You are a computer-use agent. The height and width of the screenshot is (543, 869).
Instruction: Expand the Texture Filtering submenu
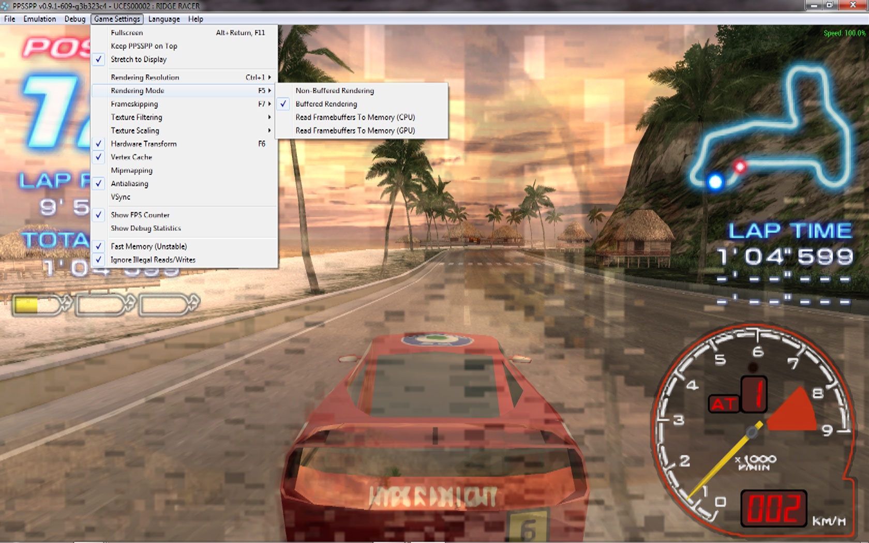[x=137, y=117]
